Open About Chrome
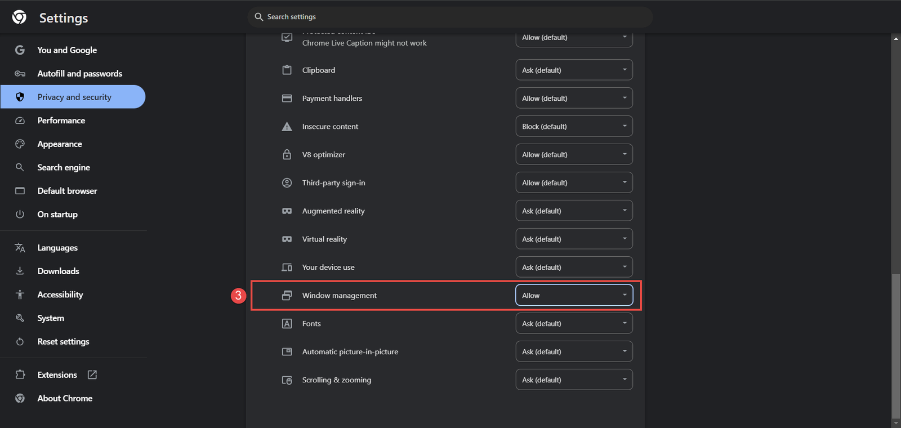 pos(65,398)
